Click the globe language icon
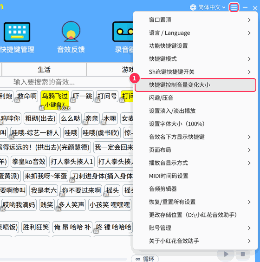260x262 pixels. pyautogui.click(x=193, y=7)
